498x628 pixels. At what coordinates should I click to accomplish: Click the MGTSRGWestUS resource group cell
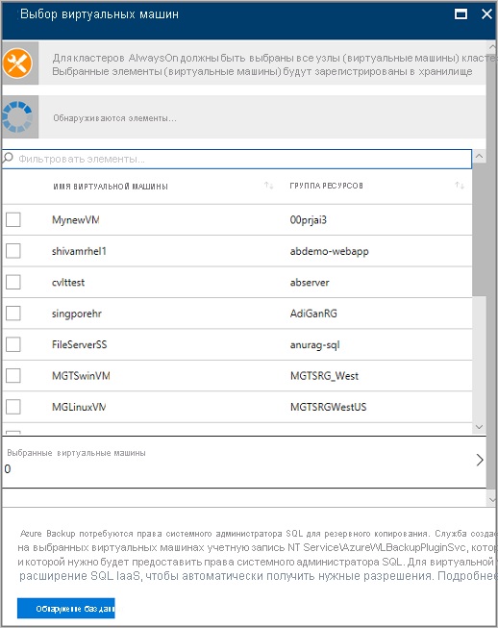click(x=328, y=408)
